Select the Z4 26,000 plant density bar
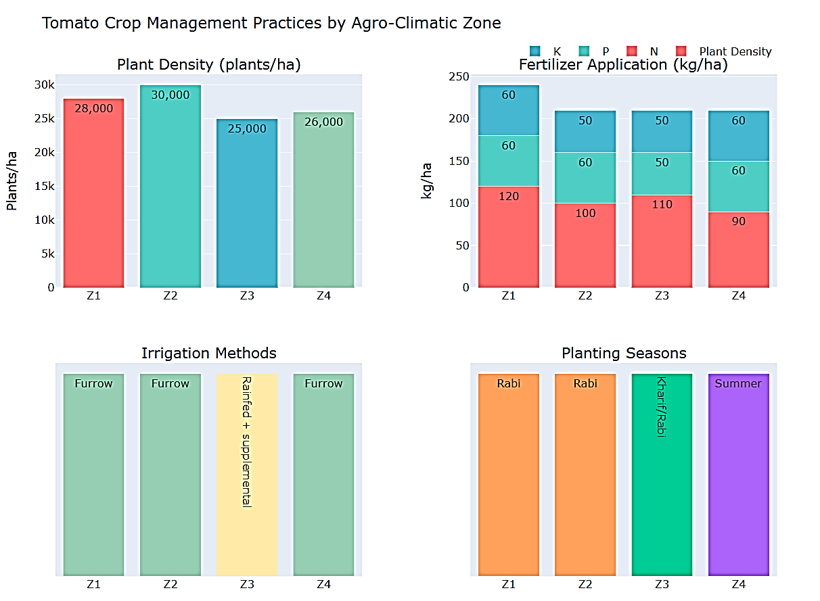The height and width of the screenshot is (601, 820). point(323,199)
